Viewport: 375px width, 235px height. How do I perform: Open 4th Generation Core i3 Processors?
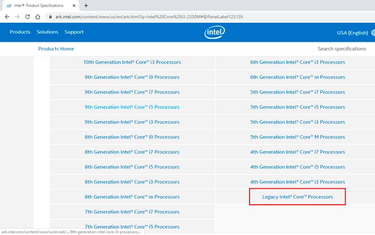[297, 182]
